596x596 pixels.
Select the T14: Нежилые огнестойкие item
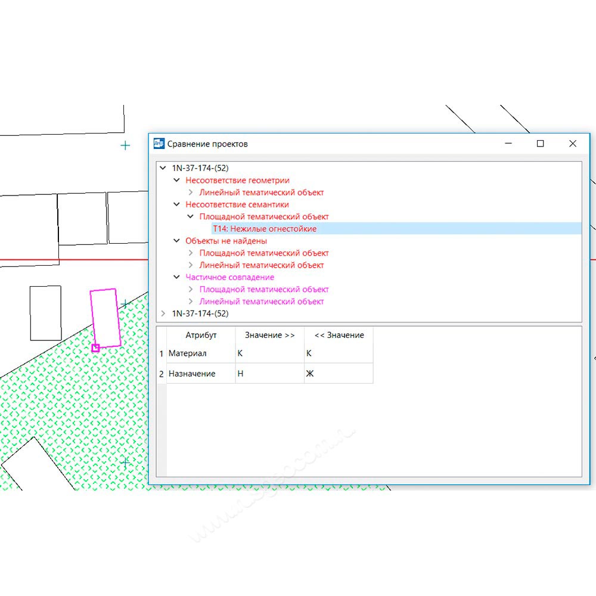265,229
